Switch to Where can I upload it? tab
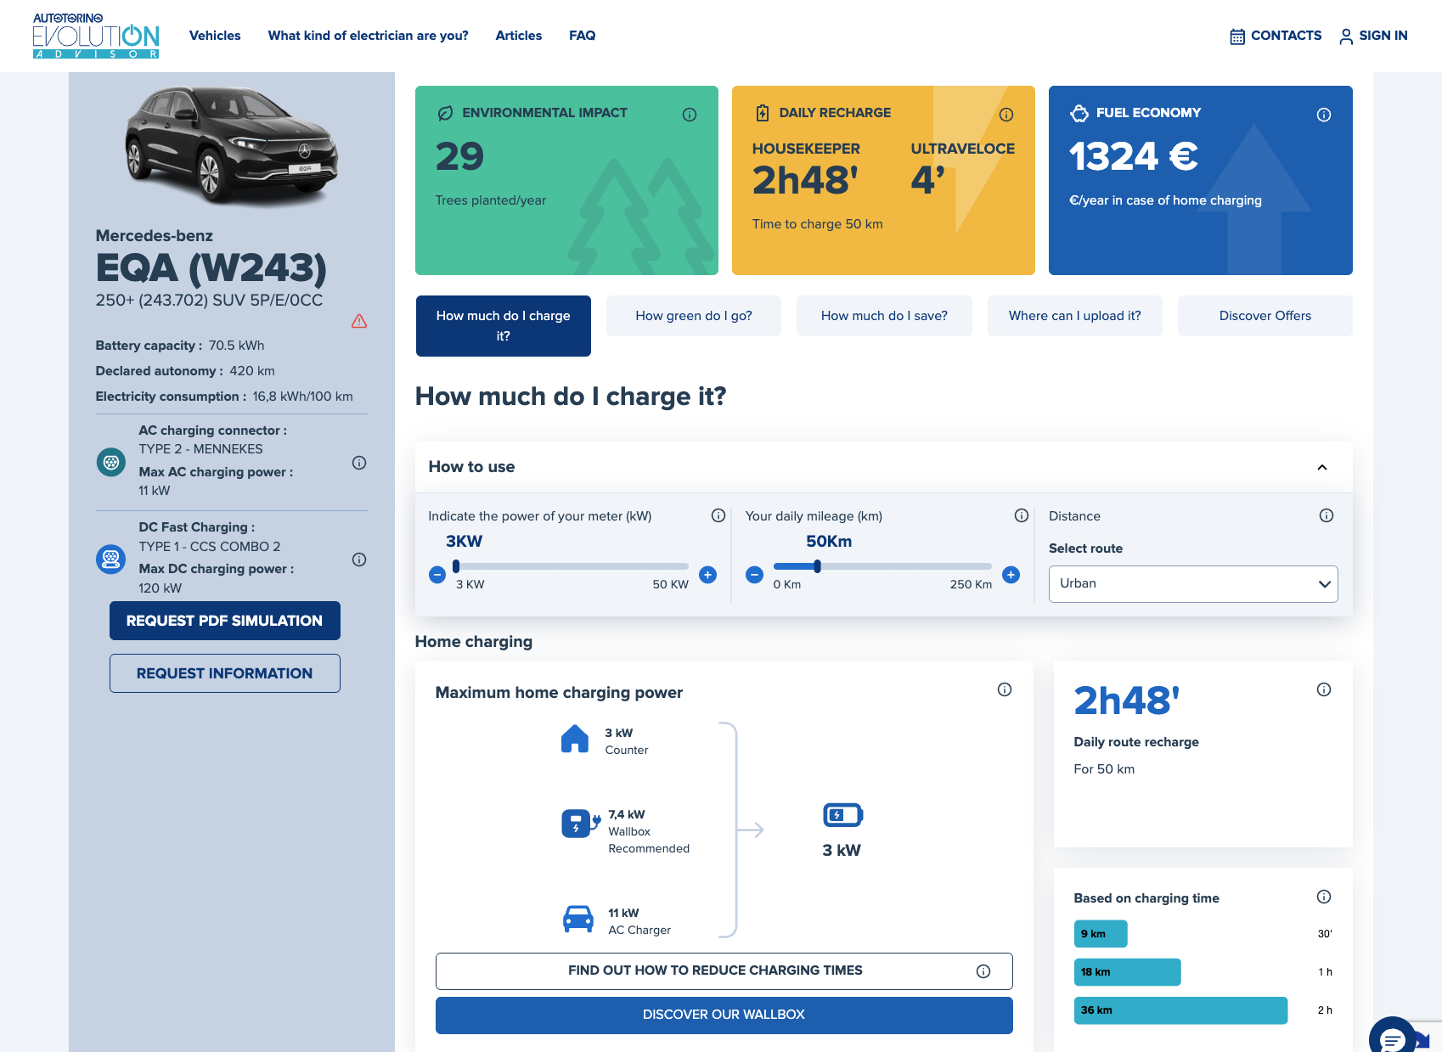Viewport: 1442px width, 1052px height. tap(1075, 316)
